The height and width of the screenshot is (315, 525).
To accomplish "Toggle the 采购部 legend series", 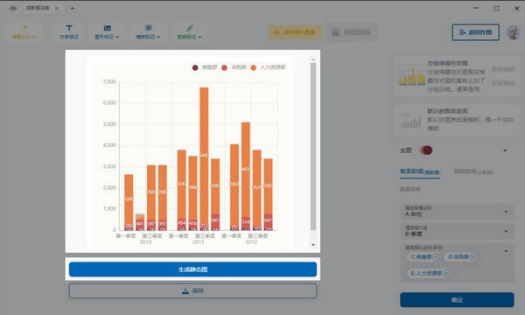I will click(x=234, y=67).
